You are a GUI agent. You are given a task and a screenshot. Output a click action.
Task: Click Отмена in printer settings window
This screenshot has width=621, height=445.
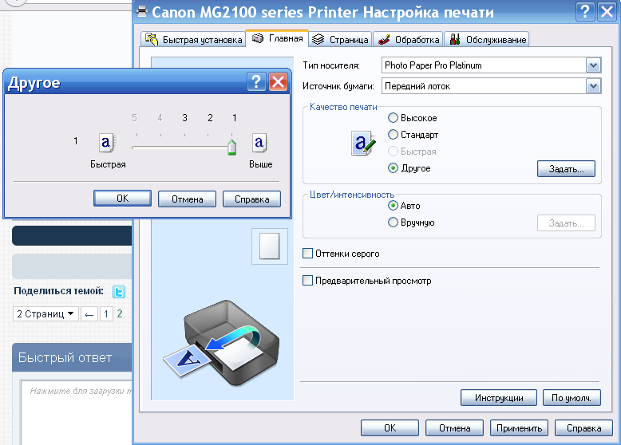point(454,428)
